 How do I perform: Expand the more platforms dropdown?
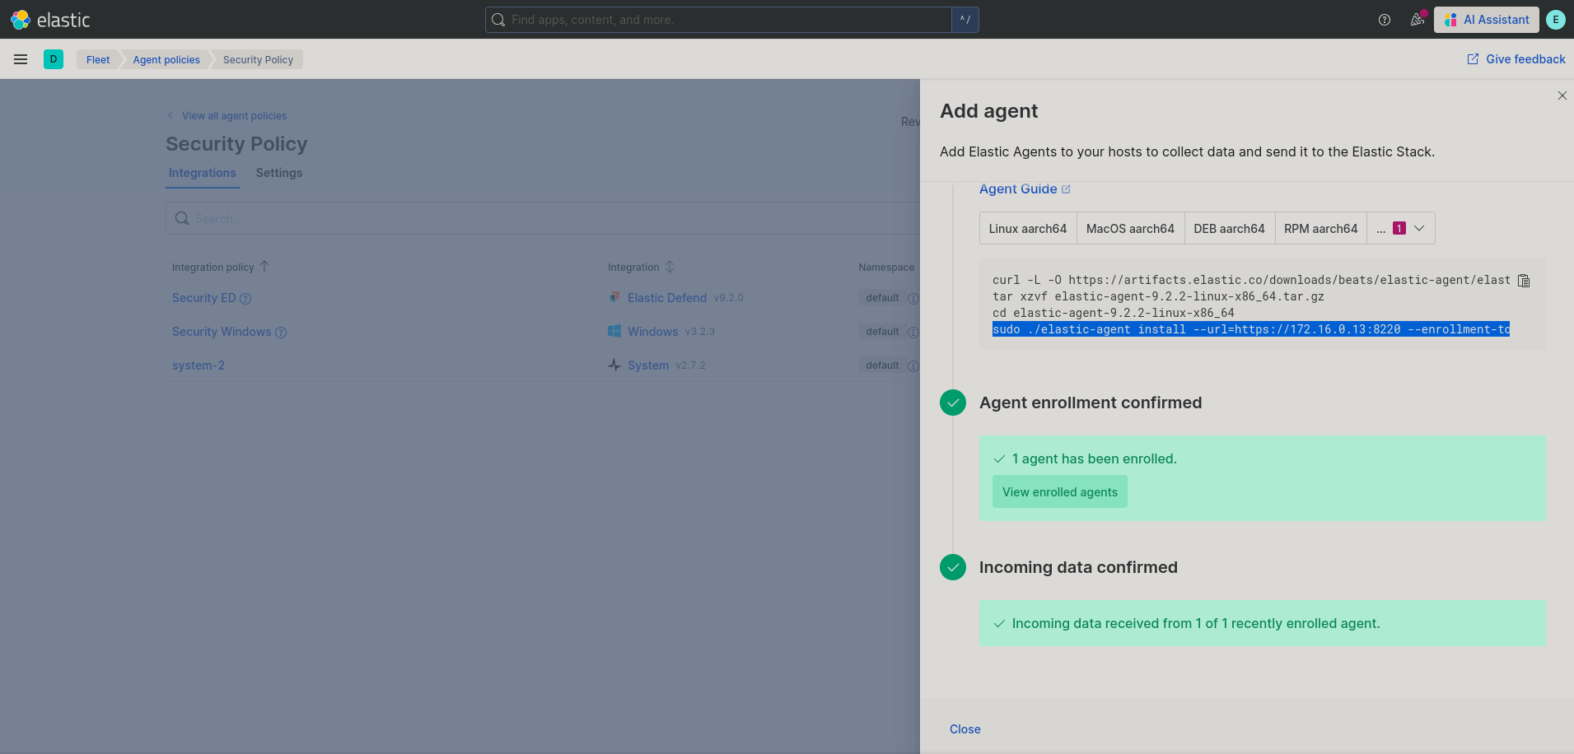pyautogui.click(x=1400, y=228)
